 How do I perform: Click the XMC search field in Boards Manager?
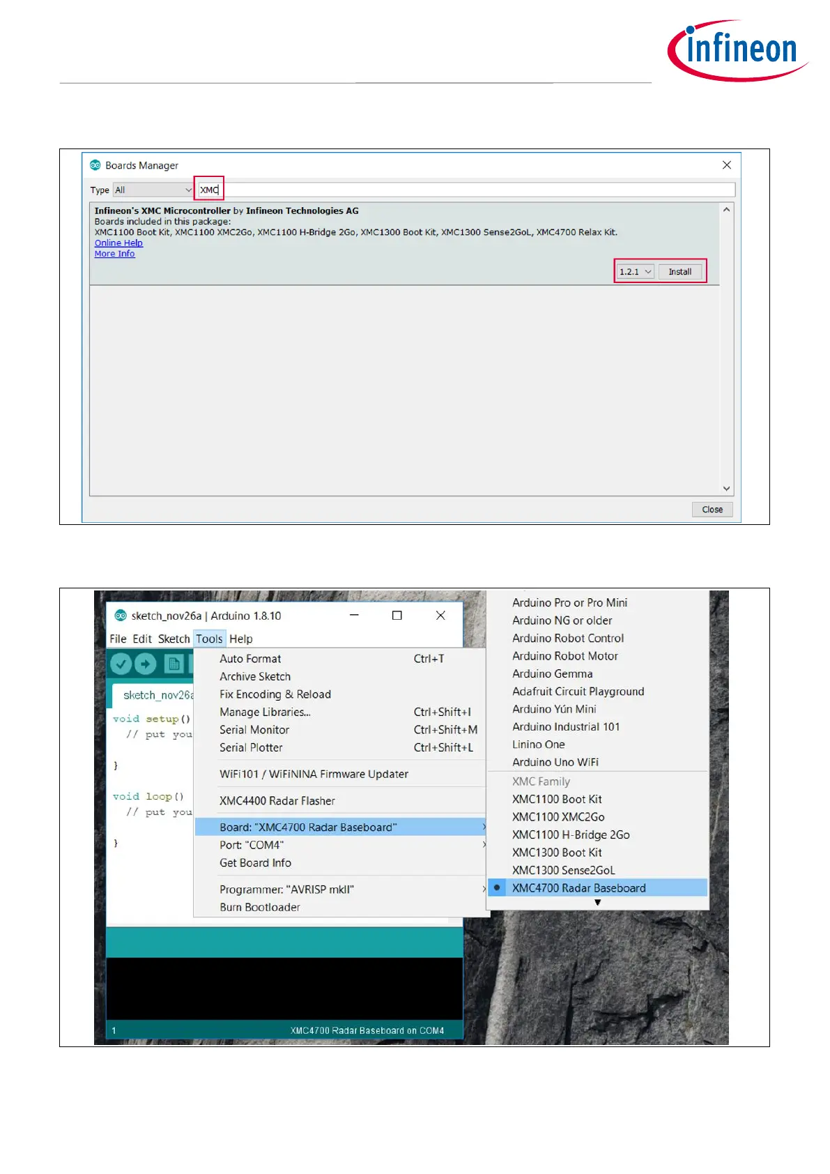click(x=466, y=190)
